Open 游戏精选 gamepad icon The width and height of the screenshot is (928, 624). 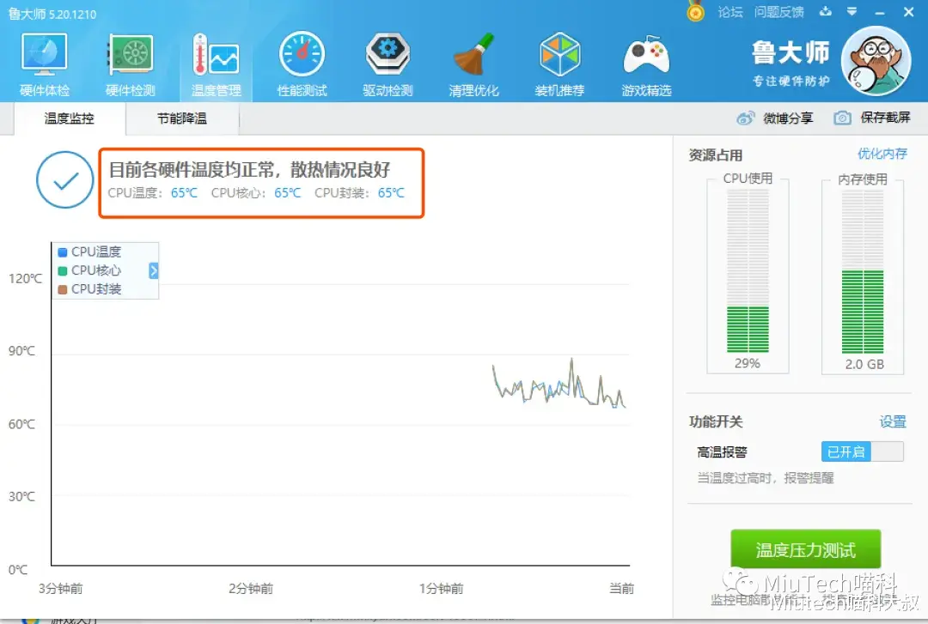pos(646,64)
